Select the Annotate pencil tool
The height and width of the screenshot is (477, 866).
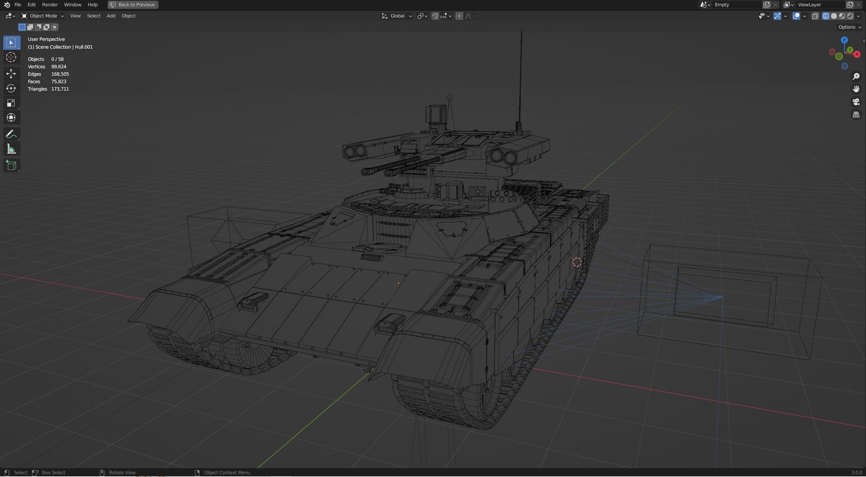pyautogui.click(x=11, y=134)
